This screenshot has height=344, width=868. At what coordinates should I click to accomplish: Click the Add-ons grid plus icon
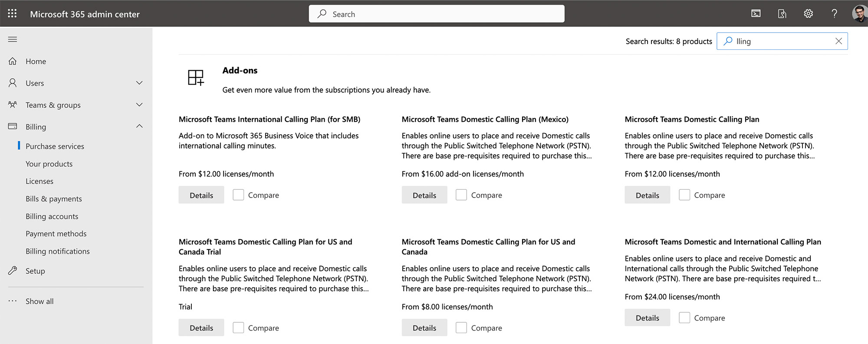point(196,78)
